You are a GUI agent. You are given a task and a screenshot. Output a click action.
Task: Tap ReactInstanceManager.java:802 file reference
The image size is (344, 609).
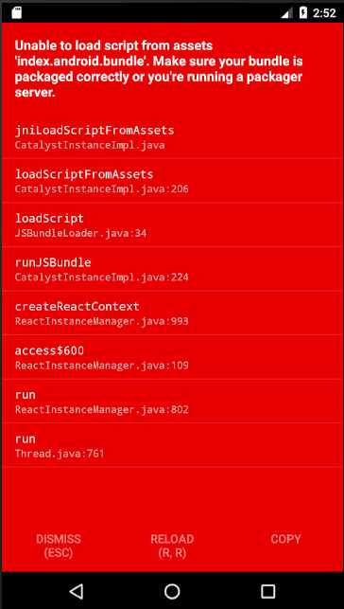click(x=102, y=409)
